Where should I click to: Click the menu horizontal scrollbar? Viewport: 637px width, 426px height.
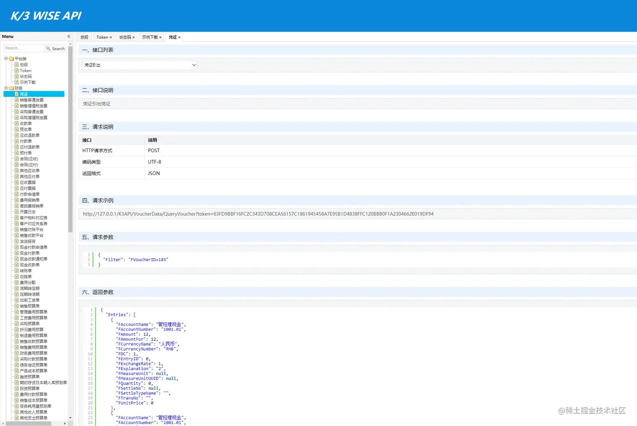[x=28, y=423]
